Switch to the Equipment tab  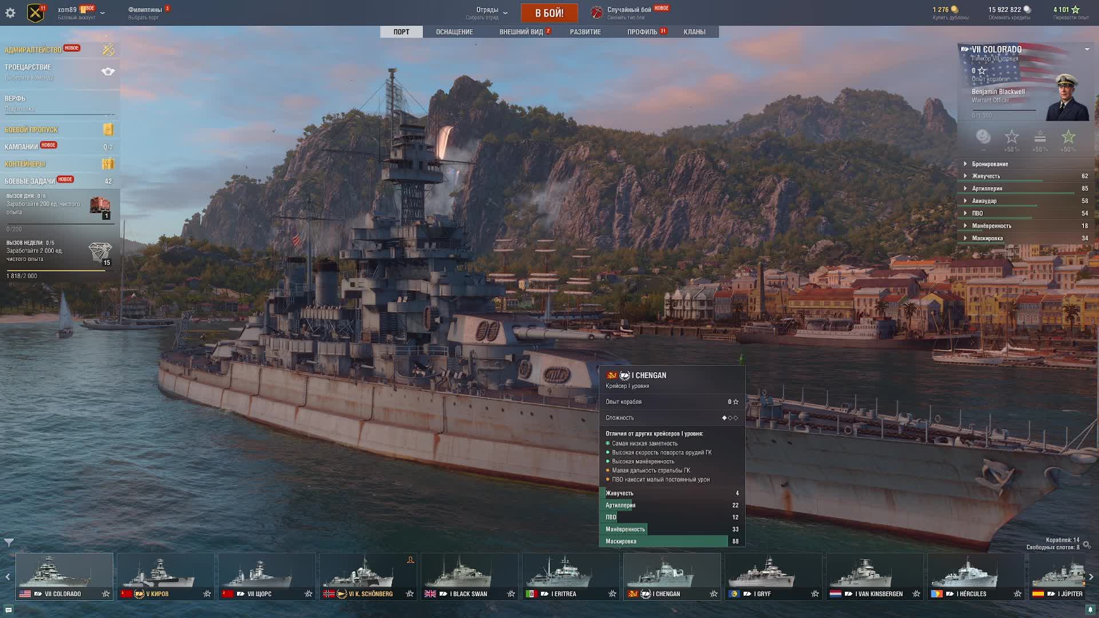coord(454,32)
